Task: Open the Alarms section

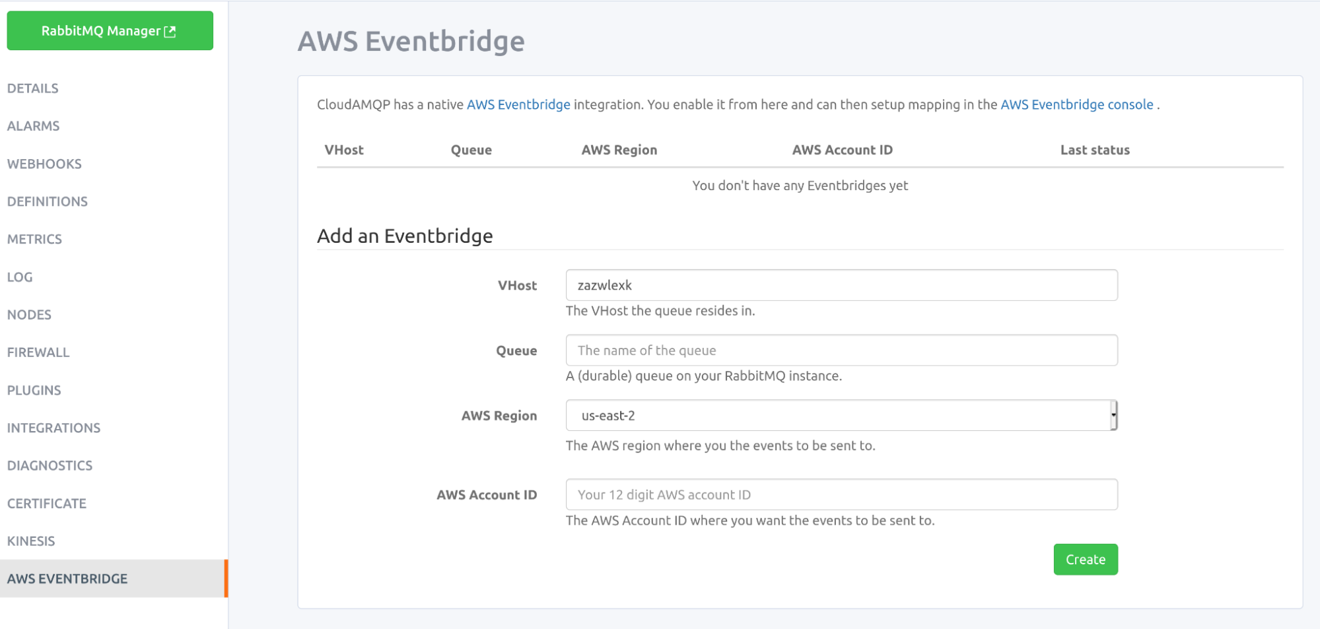Action: (x=34, y=126)
